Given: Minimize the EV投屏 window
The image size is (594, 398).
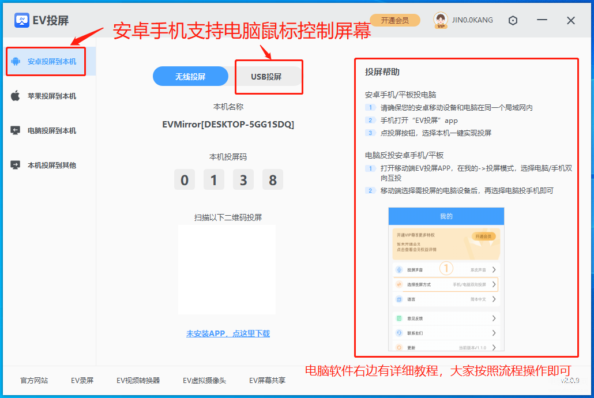Looking at the screenshot, I should click(x=542, y=20).
